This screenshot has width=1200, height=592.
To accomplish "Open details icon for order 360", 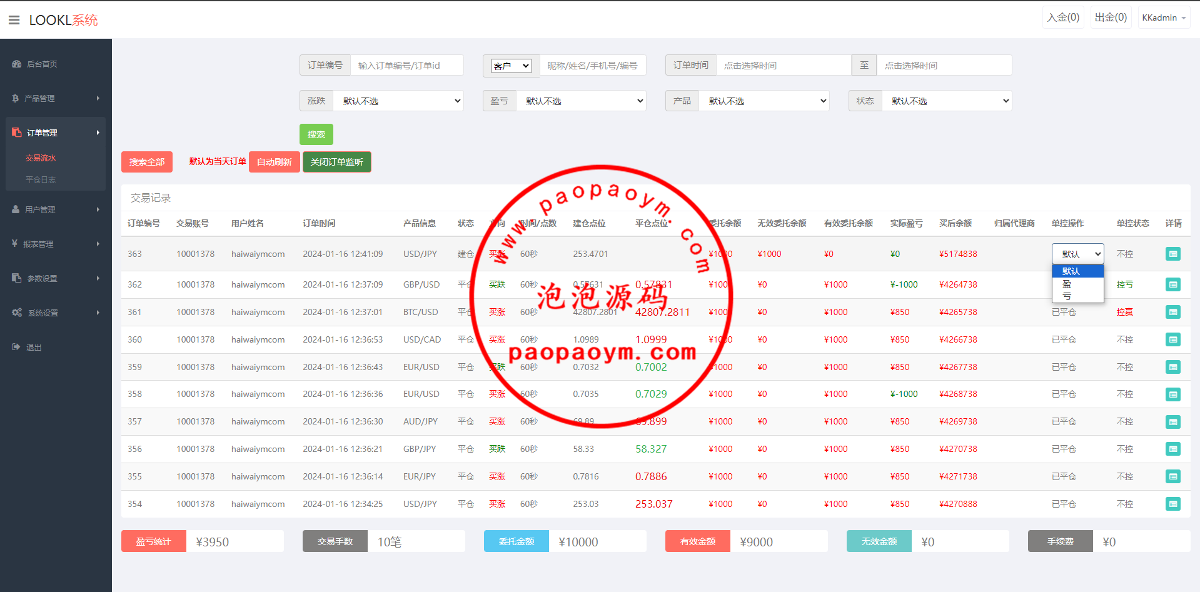I will [1172, 339].
